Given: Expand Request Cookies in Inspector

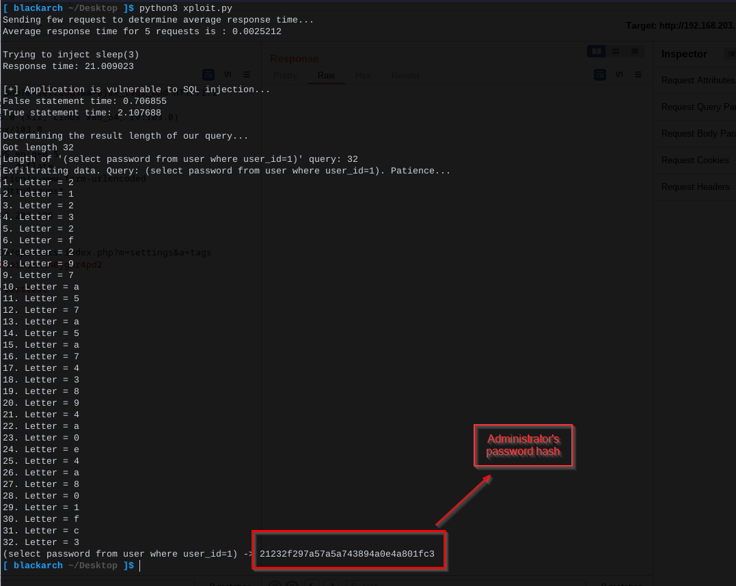Looking at the screenshot, I should 696,161.
